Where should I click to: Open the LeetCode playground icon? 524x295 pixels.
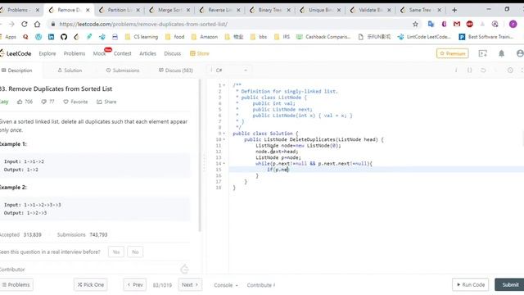(x=482, y=53)
